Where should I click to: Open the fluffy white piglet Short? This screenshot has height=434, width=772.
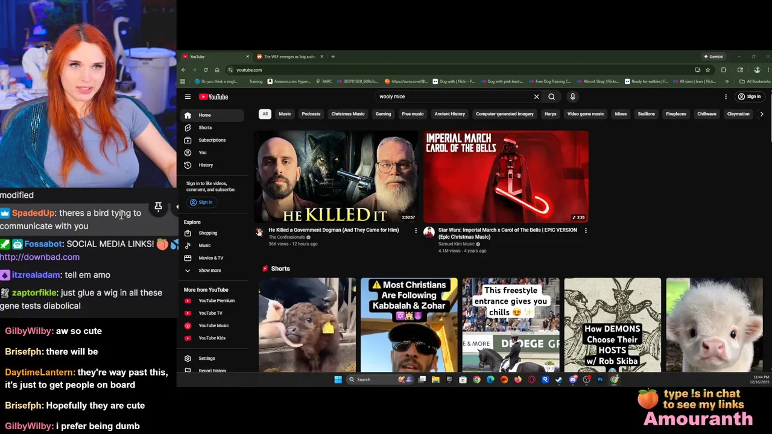click(x=714, y=325)
